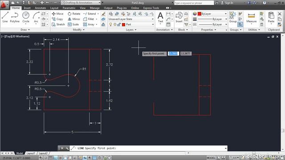285x160 pixels.
Task: Click the Linear dimension icon
Action: [x=168, y=14]
